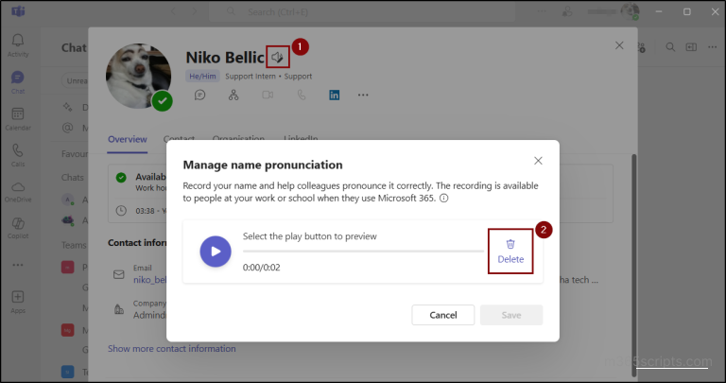Open more apps ellipsis in sidebar
This screenshot has height=383, width=726.
click(18, 266)
